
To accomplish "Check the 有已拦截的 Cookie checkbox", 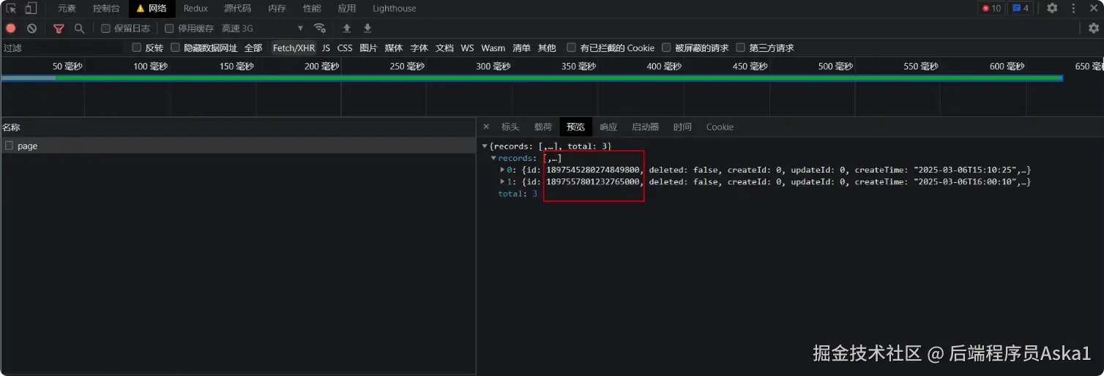I will coord(572,48).
